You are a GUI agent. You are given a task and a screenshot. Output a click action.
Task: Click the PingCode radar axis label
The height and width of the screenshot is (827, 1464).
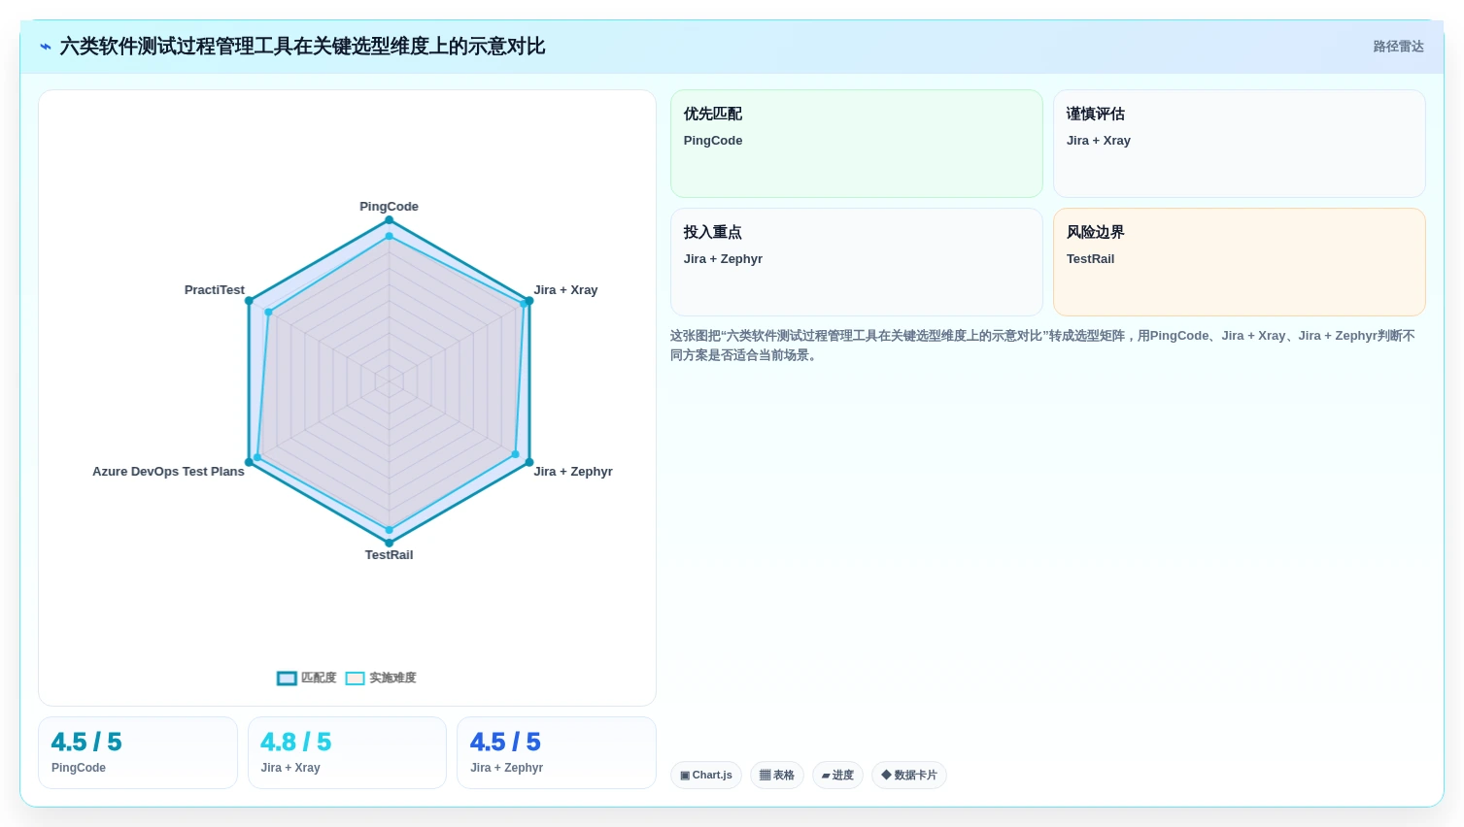[x=389, y=207]
